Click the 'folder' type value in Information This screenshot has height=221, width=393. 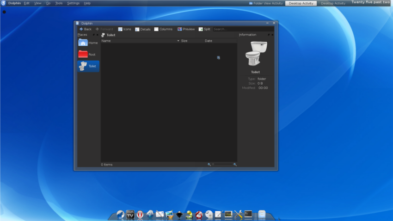[x=262, y=79]
